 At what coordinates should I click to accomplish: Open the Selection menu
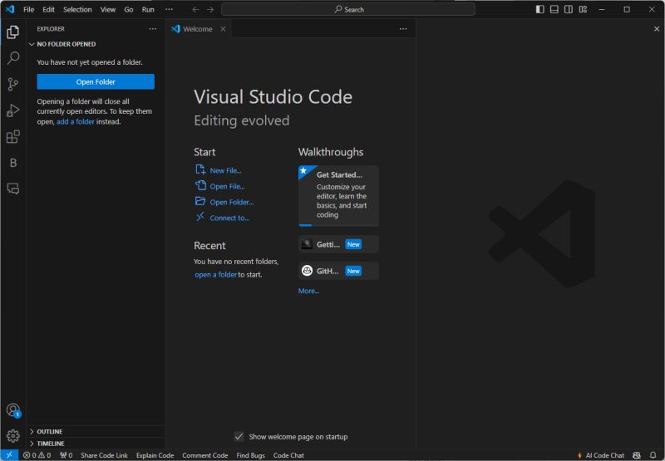click(77, 9)
